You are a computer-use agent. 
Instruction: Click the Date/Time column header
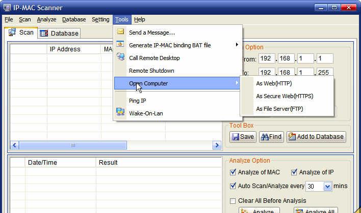pyautogui.click(x=60, y=163)
